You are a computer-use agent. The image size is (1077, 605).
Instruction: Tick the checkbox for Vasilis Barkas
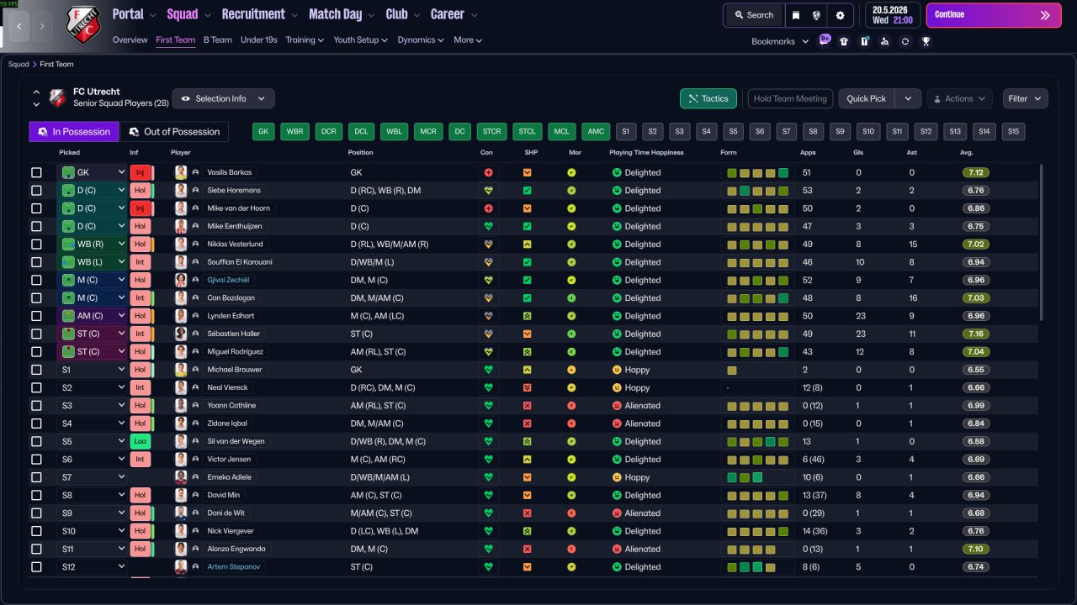(36, 172)
